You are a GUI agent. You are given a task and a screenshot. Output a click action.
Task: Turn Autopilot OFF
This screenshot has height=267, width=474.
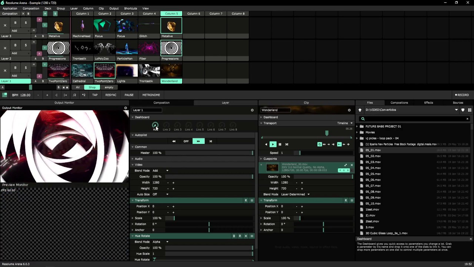coord(186,141)
